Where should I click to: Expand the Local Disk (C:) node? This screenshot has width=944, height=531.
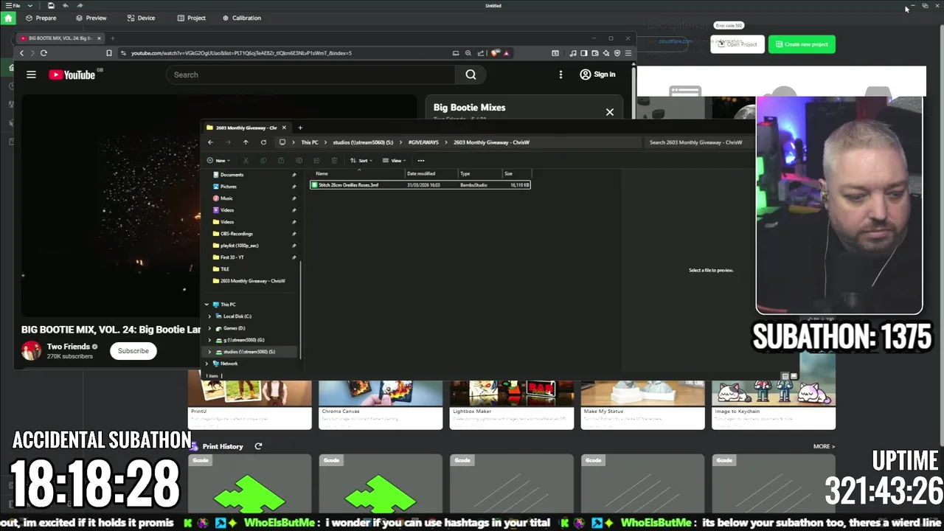coord(209,316)
